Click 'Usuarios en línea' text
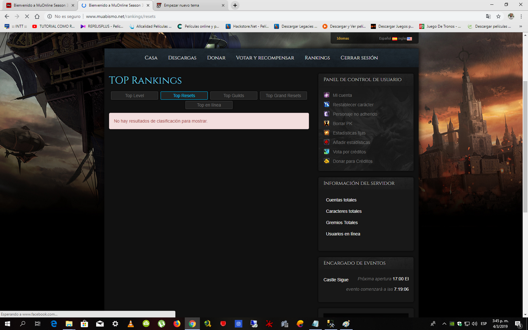 [343, 234]
